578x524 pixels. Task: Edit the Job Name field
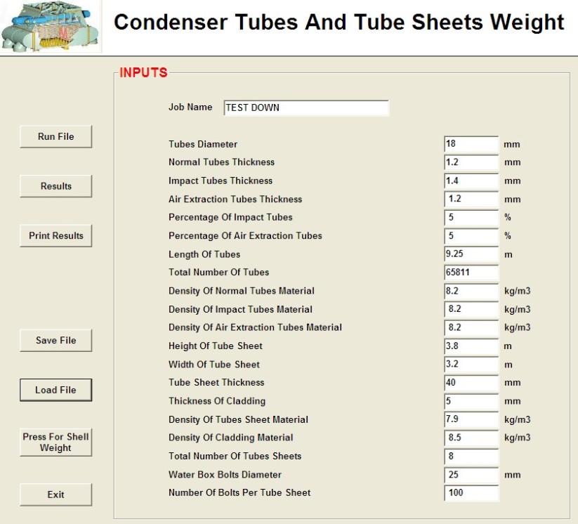(x=306, y=108)
